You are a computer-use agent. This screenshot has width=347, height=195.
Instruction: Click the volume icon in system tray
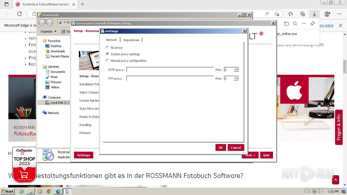pos(308,191)
